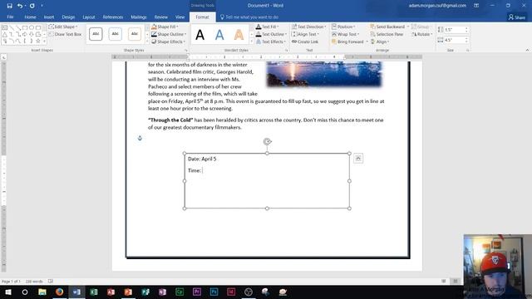
Task: Click the shape width field showing 4.5"
Action: [455, 40]
